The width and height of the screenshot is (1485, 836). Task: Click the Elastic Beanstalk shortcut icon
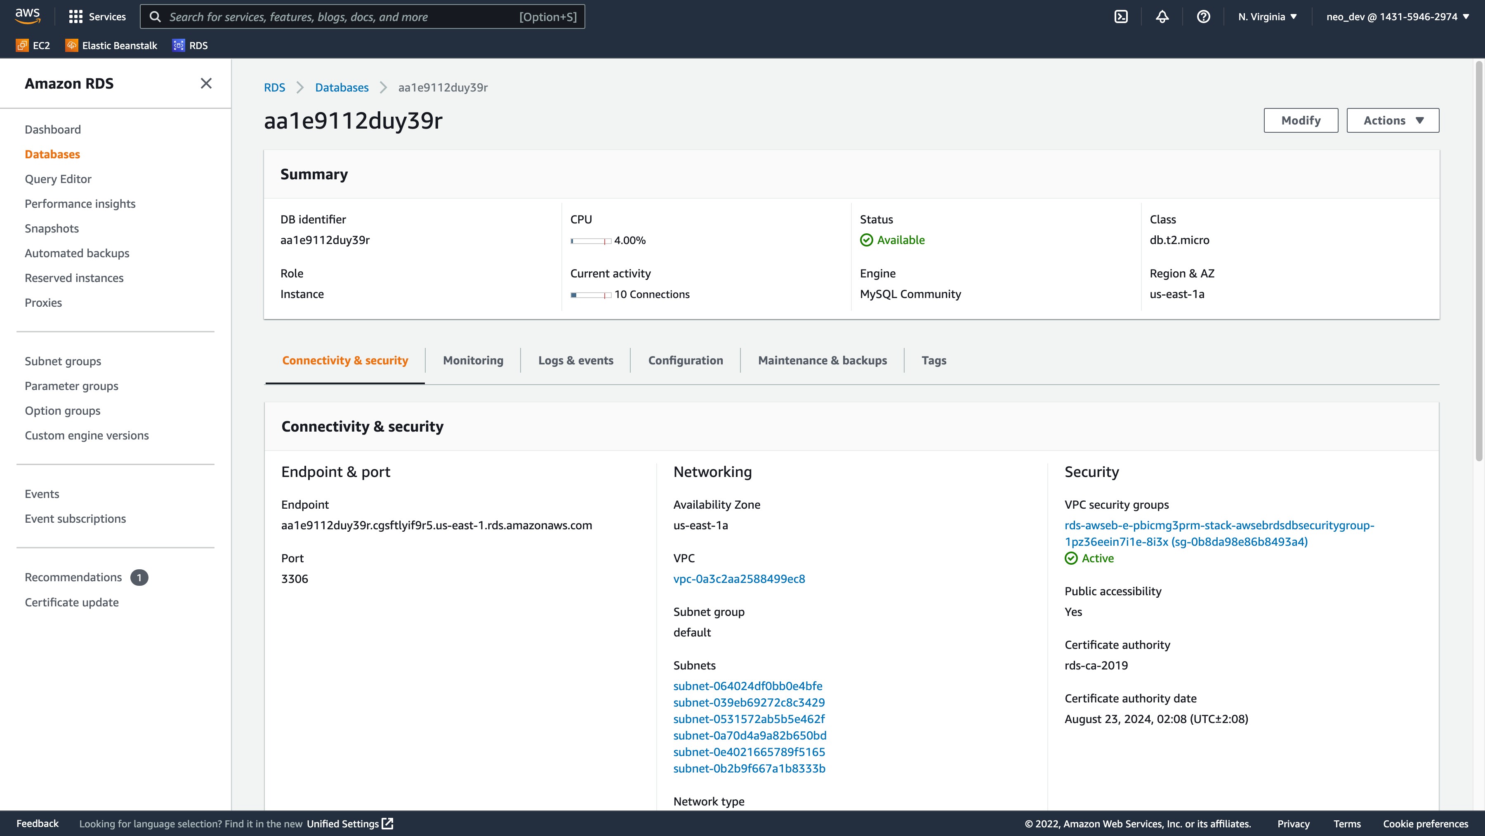click(x=71, y=45)
